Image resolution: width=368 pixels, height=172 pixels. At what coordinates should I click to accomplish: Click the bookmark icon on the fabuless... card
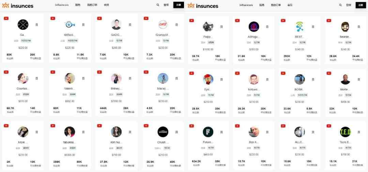tap(83, 132)
